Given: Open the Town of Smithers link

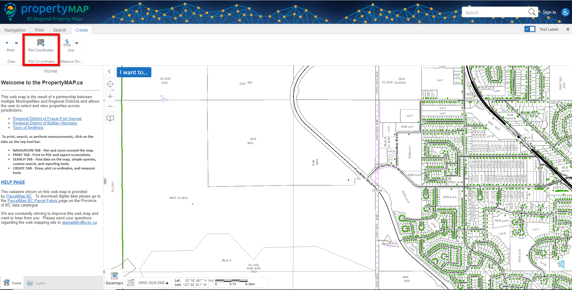Looking at the screenshot, I should click(28, 127).
